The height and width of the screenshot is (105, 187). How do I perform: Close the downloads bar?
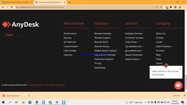[184, 96]
